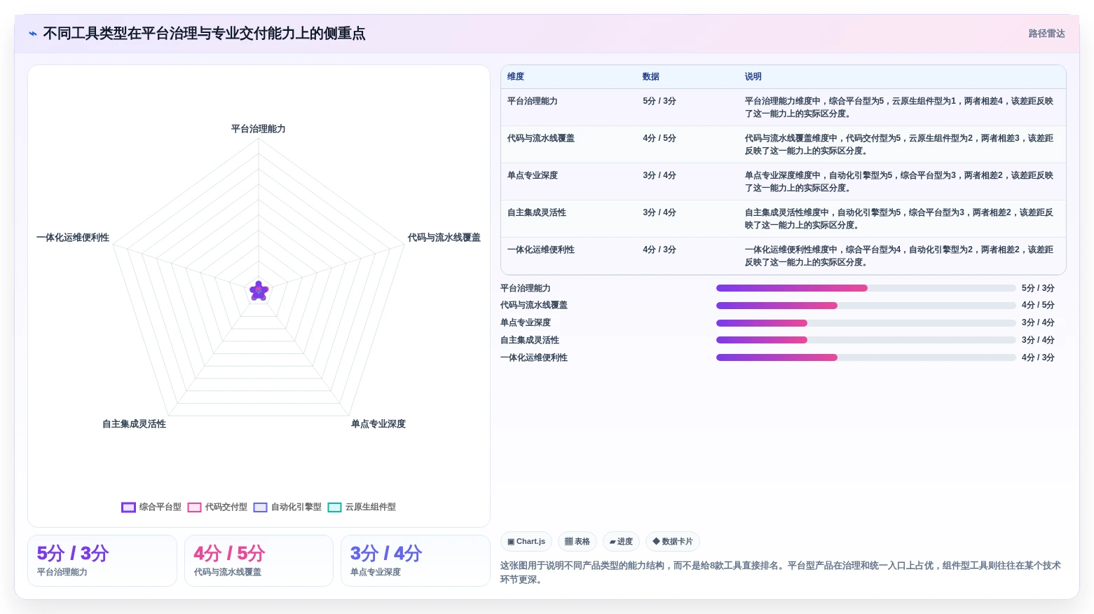Click the 代码与流水线覆盖 progress bar

[x=866, y=306]
